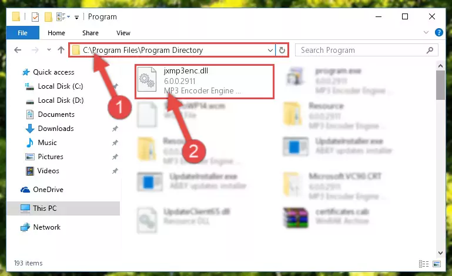Switch to Large icons view layout
Screen dimensions: 452x276
click(437, 264)
